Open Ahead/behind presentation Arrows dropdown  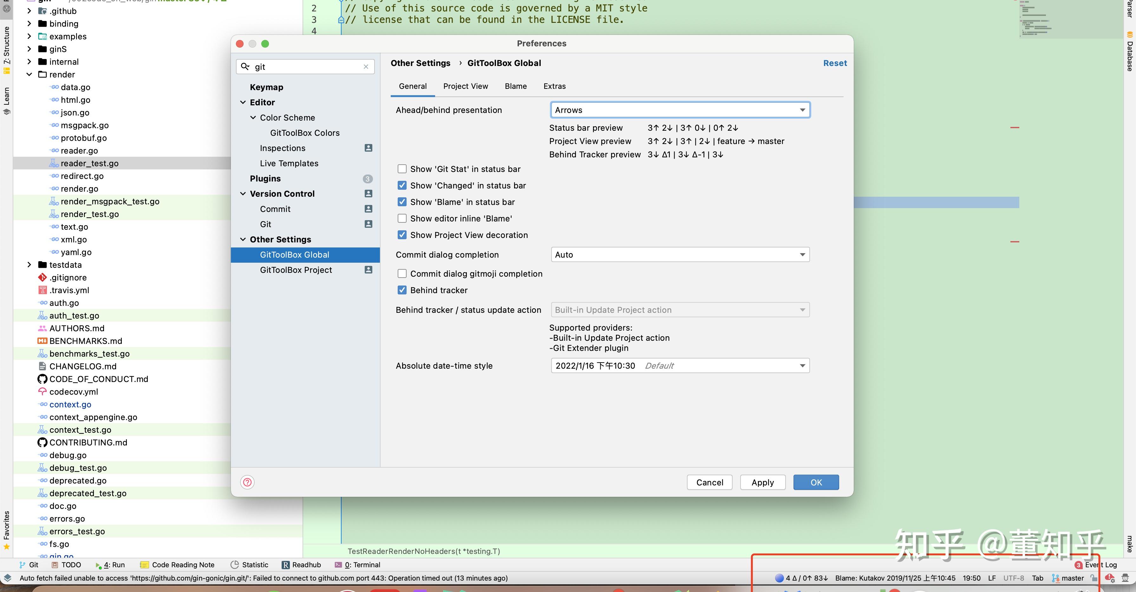680,110
